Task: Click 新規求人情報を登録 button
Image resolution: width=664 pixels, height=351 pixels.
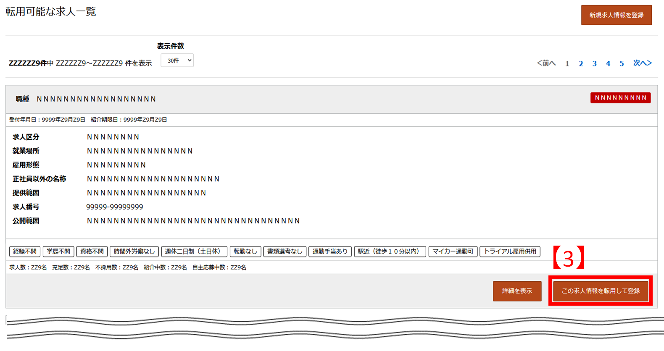Action: click(616, 15)
